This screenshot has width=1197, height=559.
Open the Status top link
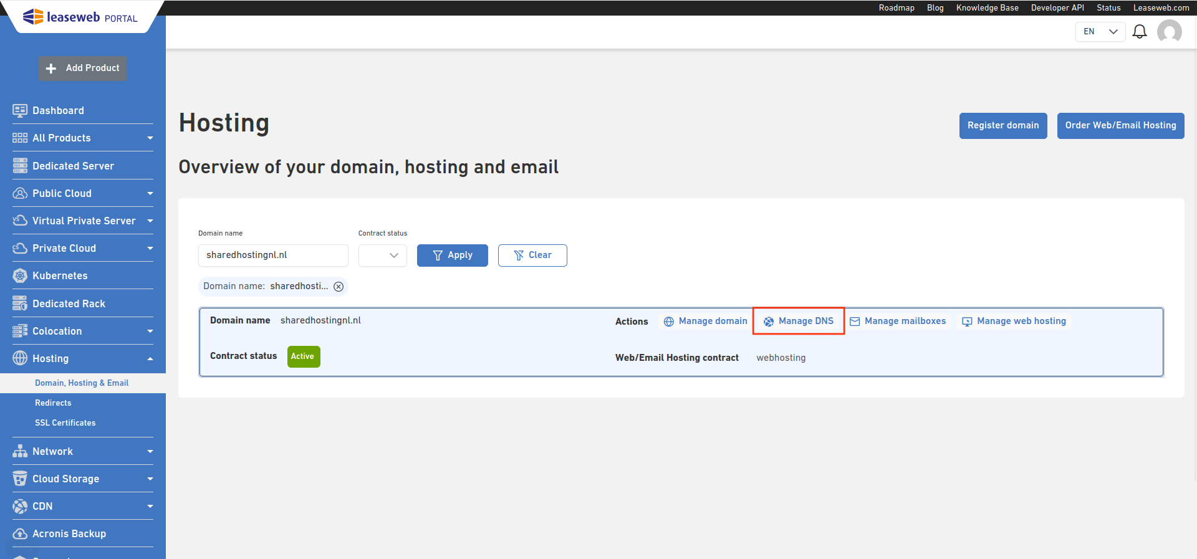point(1108,7)
